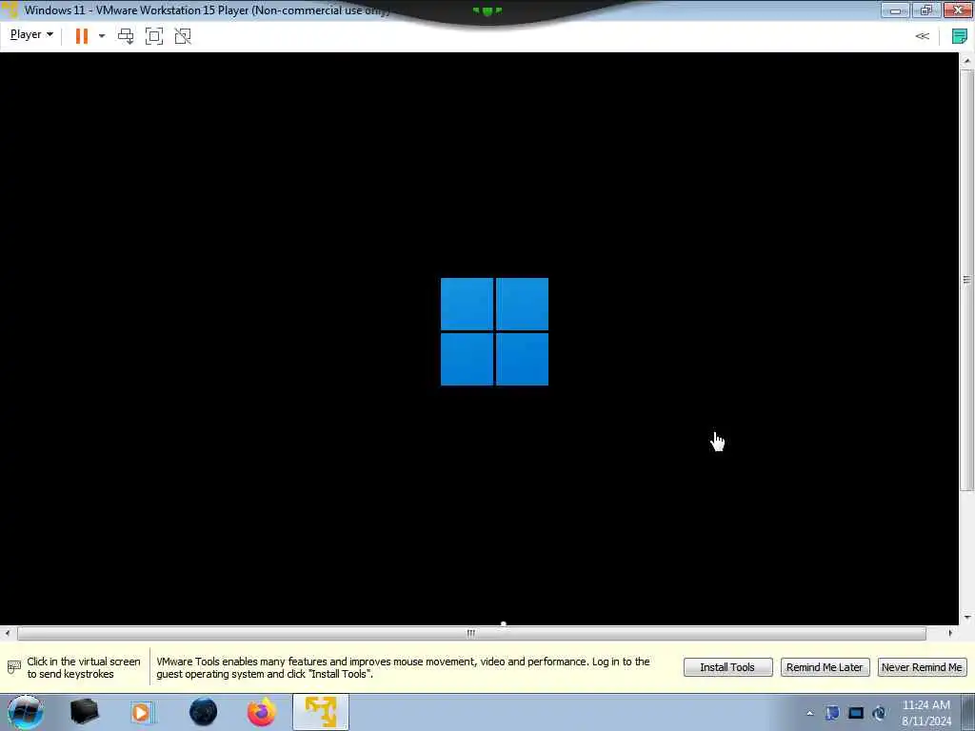975x731 pixels.
Task: Restore down the VMware Player window
Action: [925, 10]
